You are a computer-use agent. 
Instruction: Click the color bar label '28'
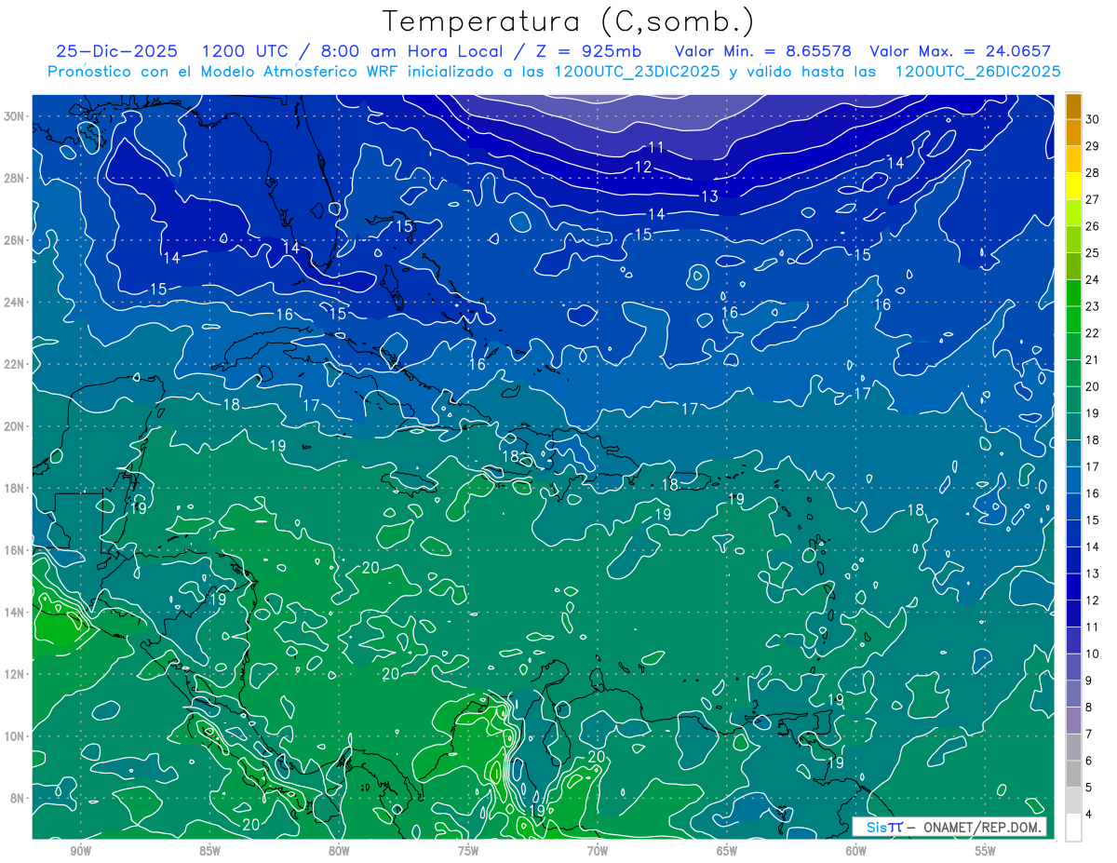(1093, 172)
